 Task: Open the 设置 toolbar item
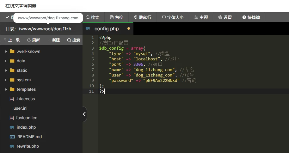point(225,17)
